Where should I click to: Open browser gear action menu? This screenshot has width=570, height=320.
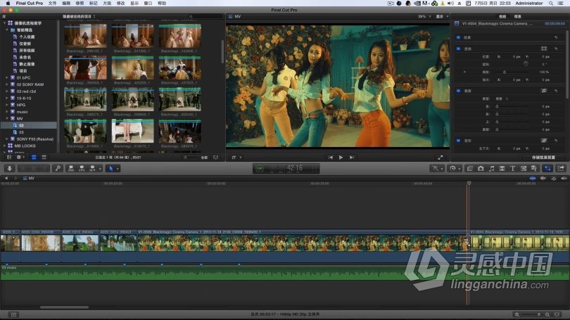20,158
